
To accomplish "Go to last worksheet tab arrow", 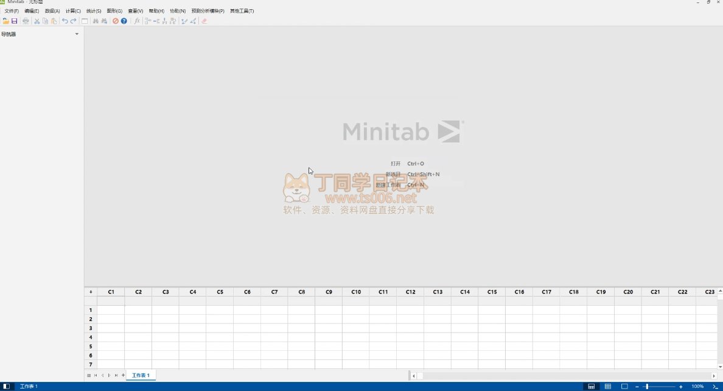I will [x=116, y=375].
